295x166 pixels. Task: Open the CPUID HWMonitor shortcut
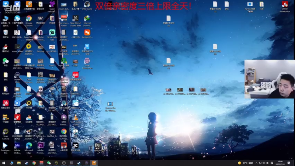(285, 7)
